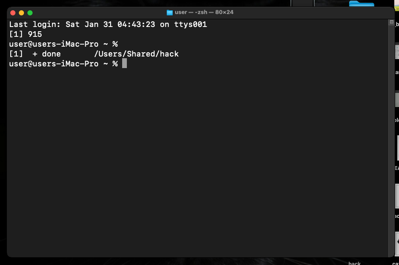Click the split pane icon above the scrollbar

pyautogui.click(x=391, y=22)
